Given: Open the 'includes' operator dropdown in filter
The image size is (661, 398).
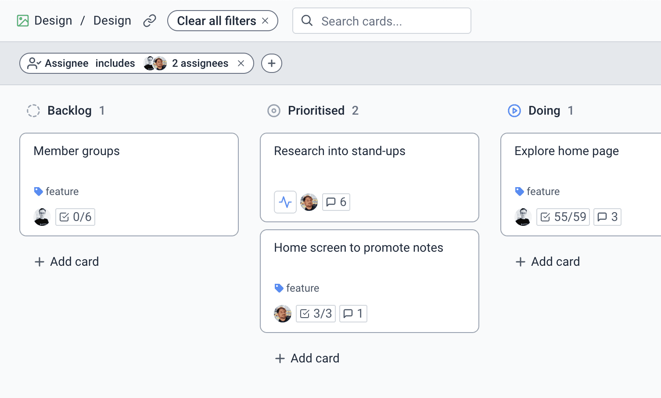Looking at the screenshot, I should click(115, 63).
